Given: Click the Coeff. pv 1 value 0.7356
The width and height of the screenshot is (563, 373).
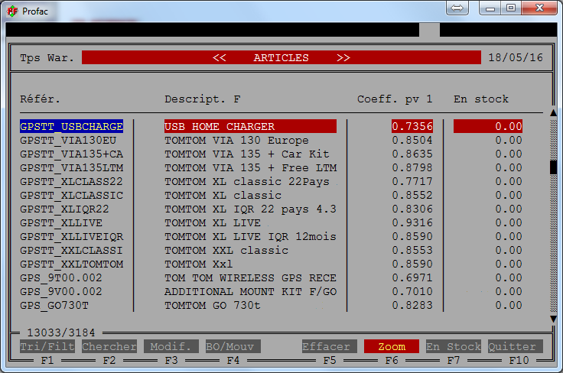Looking at the screenshot, I should 412,126.
